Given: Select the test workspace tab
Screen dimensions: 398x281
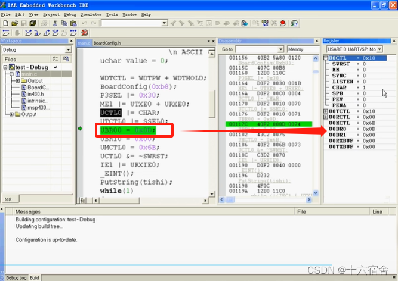Looking at the screenshot, I should click(x=8, y=199).
